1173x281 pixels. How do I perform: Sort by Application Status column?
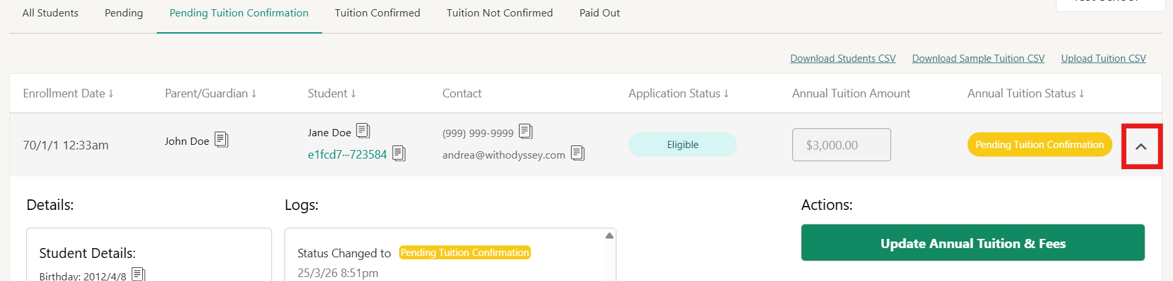(678, 93)
